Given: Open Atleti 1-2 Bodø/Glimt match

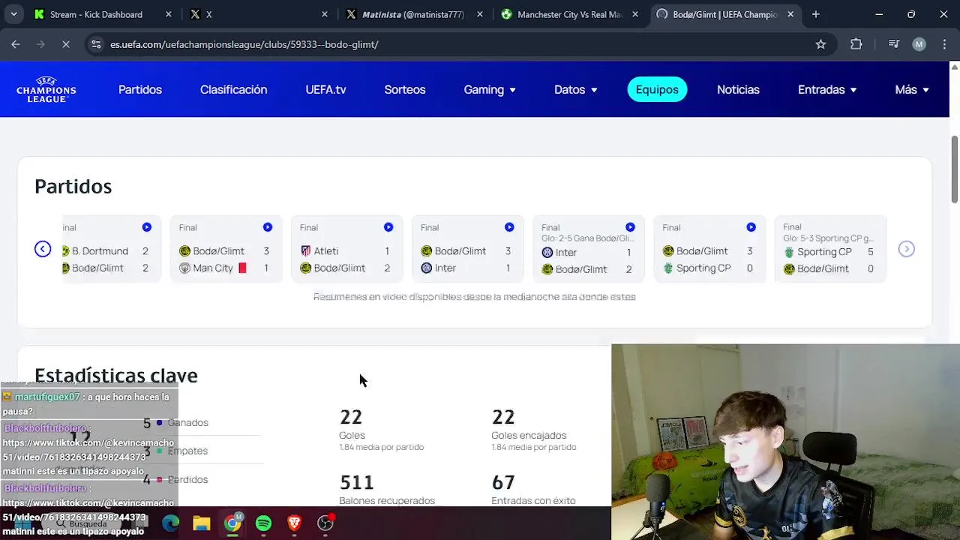Looking at the screenshot, I should pyautogui.click(x=346, y=249).
